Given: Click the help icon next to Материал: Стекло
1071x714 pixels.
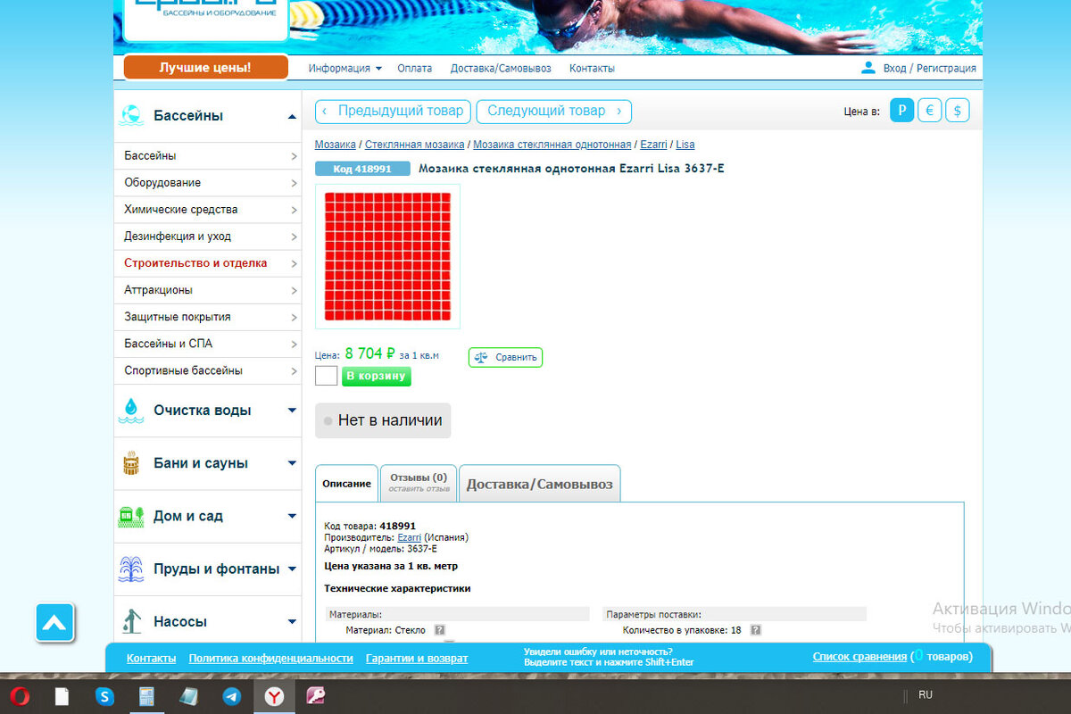Looking at the screenshot, I should pyautogui.click(x=440, y=630).
